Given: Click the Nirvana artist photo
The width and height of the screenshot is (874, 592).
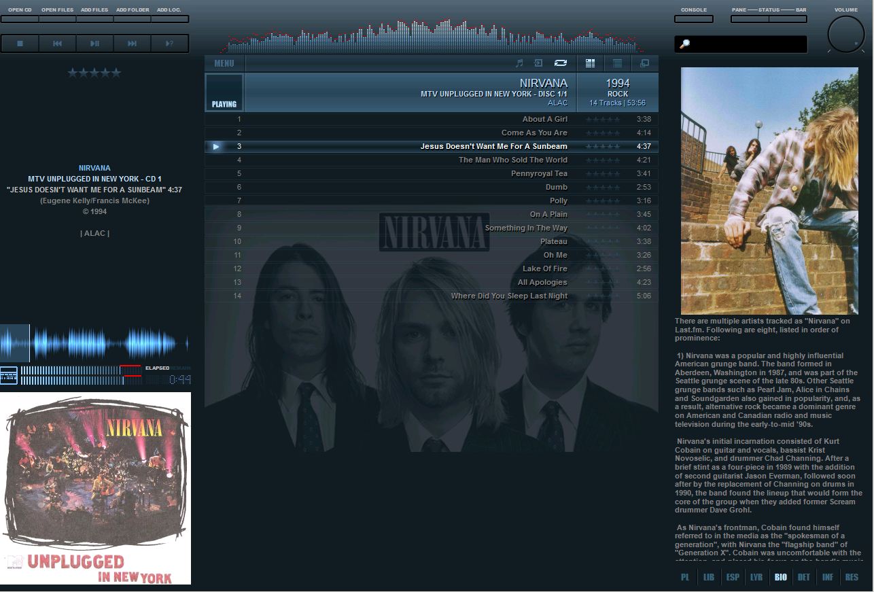Looking at the screenshot, I should pos(769,190).
